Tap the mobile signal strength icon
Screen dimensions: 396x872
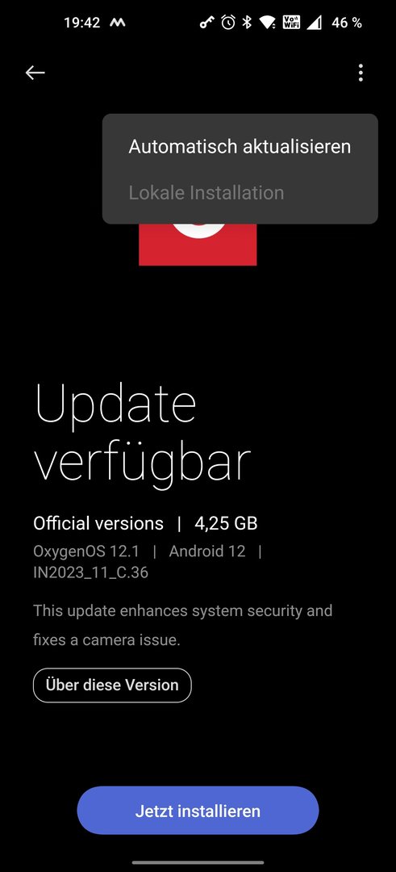pyautogui.click(x=315, y=23)
